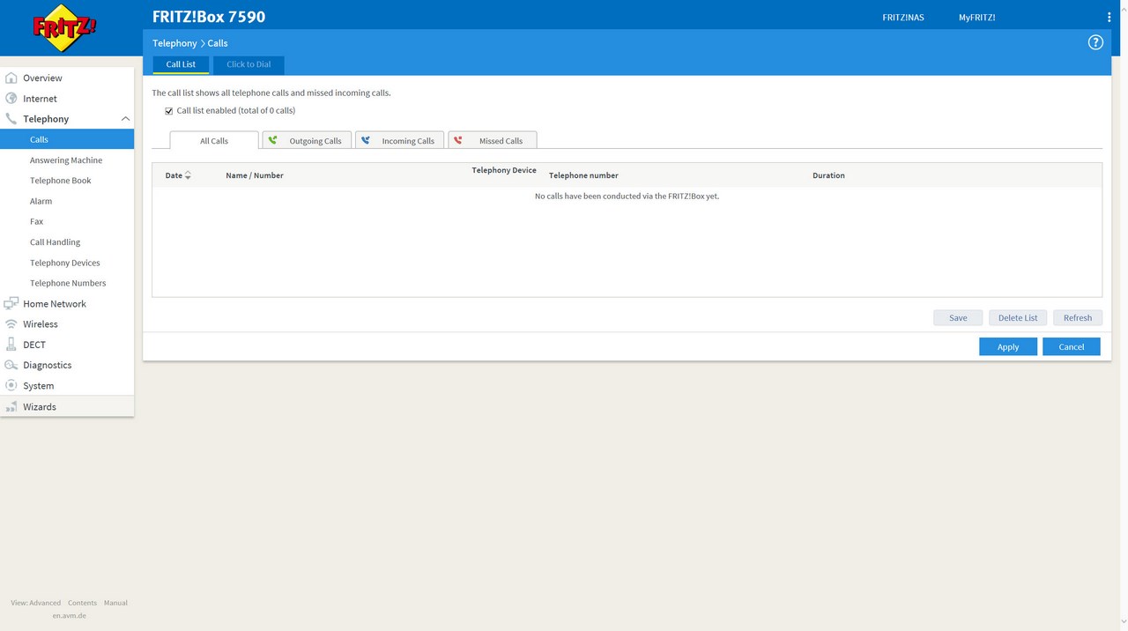Click the FRITZ!Box 7590 title

click(209, 17)
